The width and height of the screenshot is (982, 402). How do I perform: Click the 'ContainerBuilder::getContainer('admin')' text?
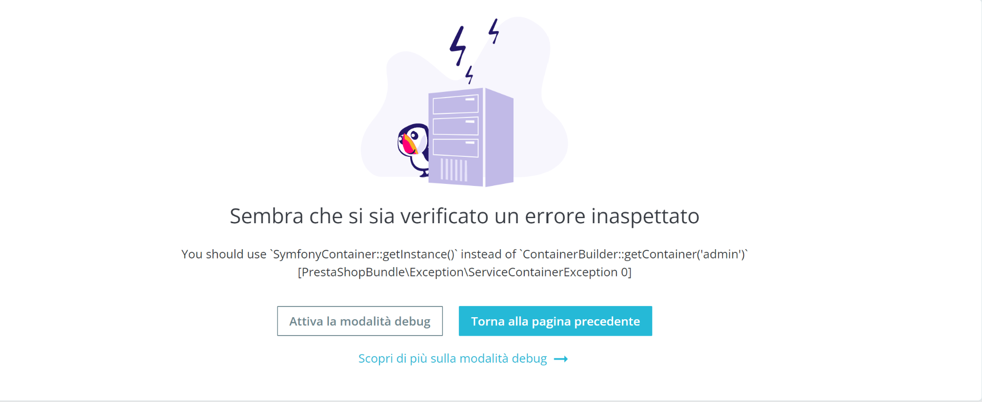633,254
